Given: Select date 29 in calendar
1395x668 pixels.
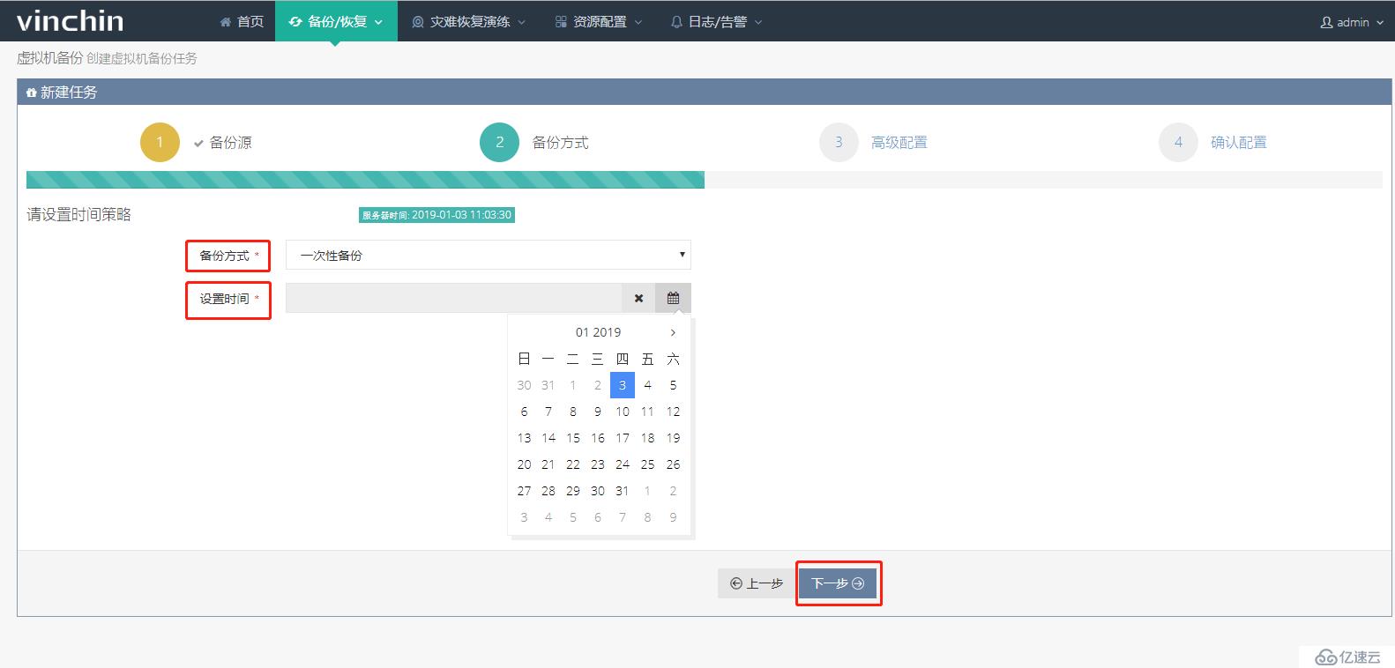Looking at the screenshot, I should click(x=573, y=491).
